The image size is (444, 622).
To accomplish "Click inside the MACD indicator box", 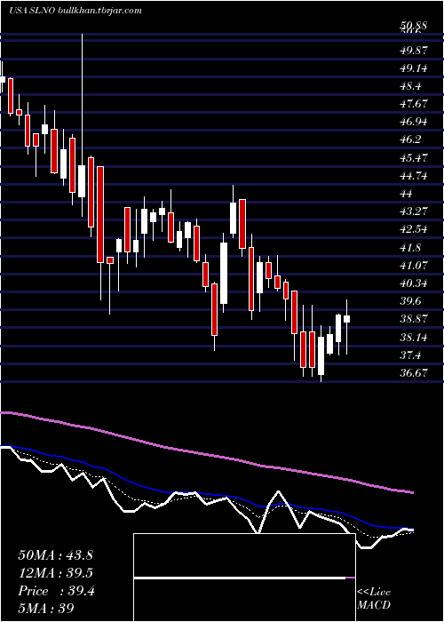I will pos(244,578).
